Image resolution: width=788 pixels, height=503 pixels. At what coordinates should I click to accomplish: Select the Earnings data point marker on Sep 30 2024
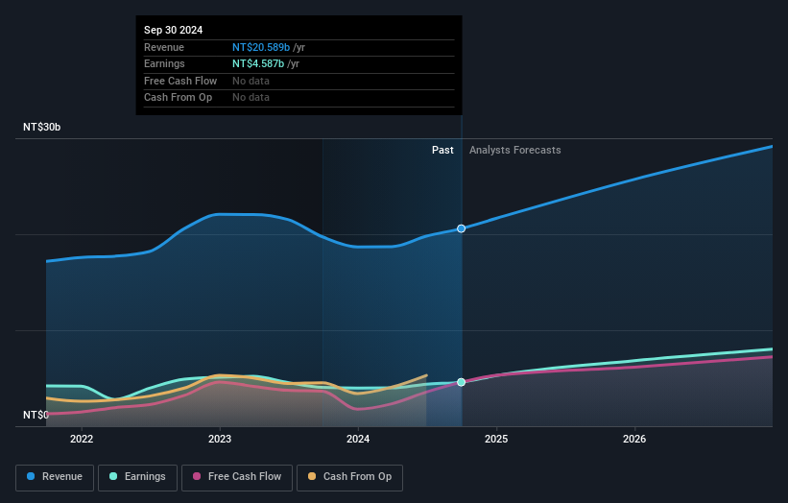(461, 382)
